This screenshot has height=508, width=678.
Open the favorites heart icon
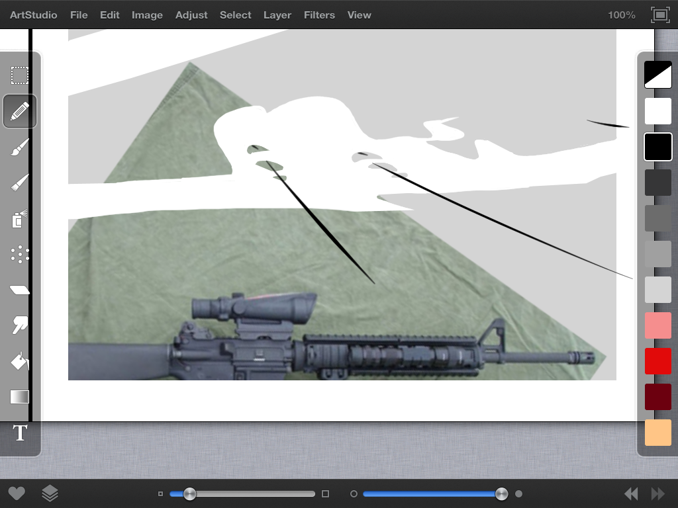click(x=17, y=493)
